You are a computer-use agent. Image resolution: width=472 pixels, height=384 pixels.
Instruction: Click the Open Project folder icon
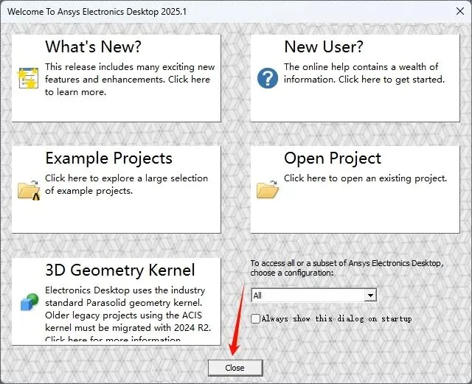pos(268,189)
